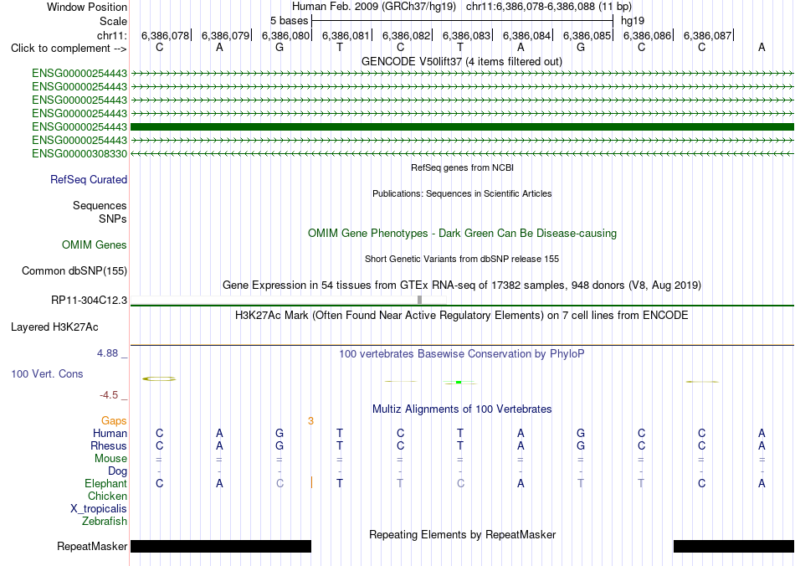
Task: Open 'Repeating Elements by RepeatMasker' track title
Action: click(x=463, y=534)
